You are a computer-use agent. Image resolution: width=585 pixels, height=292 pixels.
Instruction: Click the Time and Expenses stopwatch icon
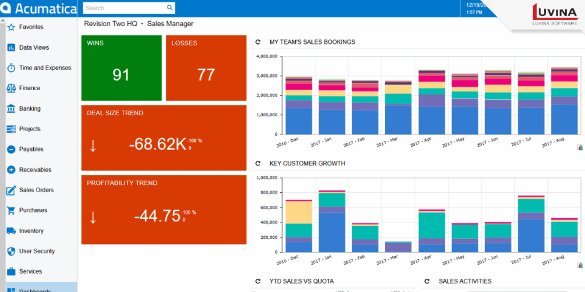point(11,68)
